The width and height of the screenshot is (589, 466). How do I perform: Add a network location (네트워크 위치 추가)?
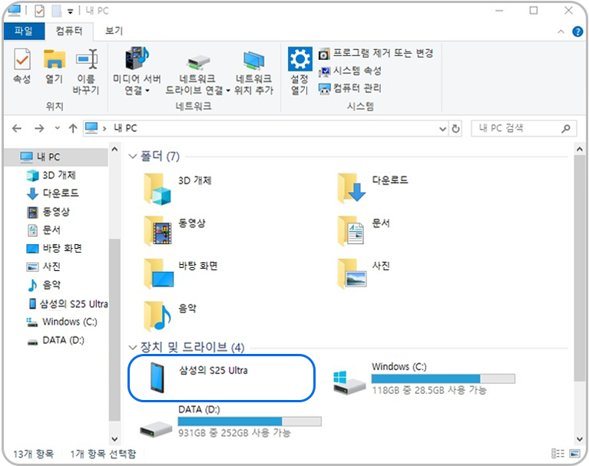coord(254,72)
